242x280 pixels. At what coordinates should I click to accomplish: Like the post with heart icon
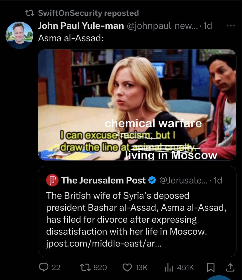point(127,268)
